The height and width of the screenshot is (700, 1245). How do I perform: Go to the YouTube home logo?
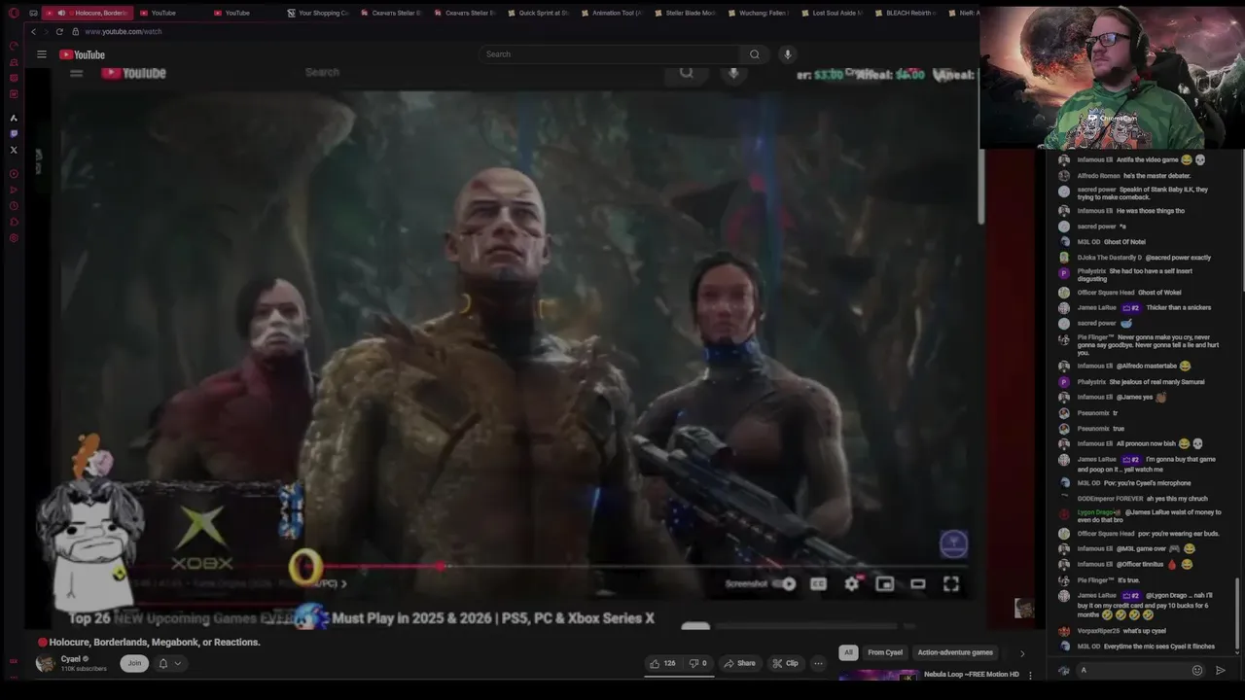82,54
